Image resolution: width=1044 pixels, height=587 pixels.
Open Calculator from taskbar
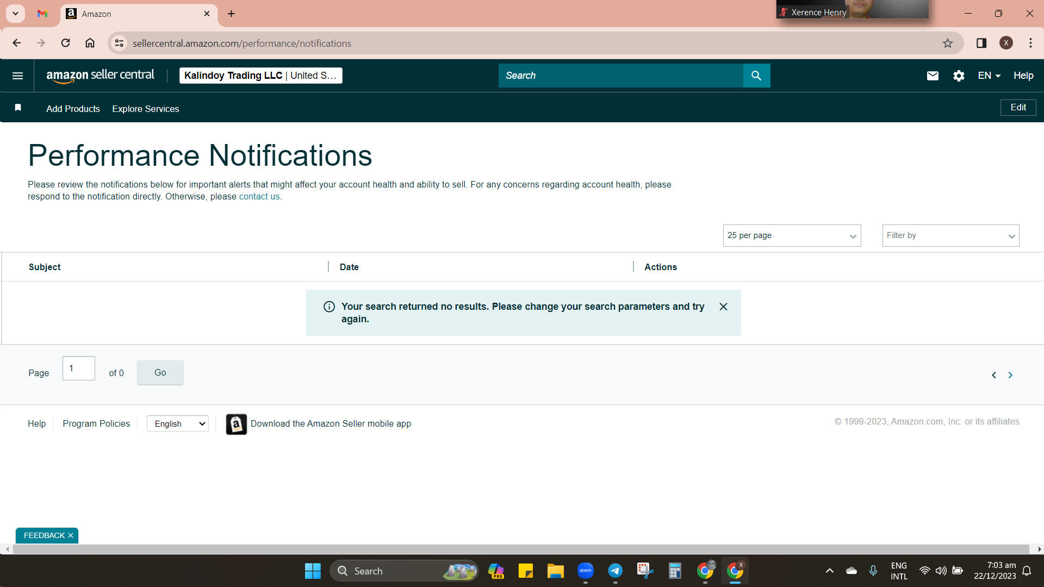675,571
